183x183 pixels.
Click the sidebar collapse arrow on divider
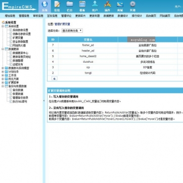(44, 101)
